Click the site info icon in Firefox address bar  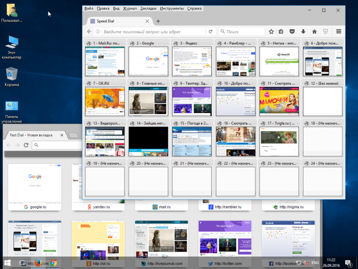coord(98,31)
